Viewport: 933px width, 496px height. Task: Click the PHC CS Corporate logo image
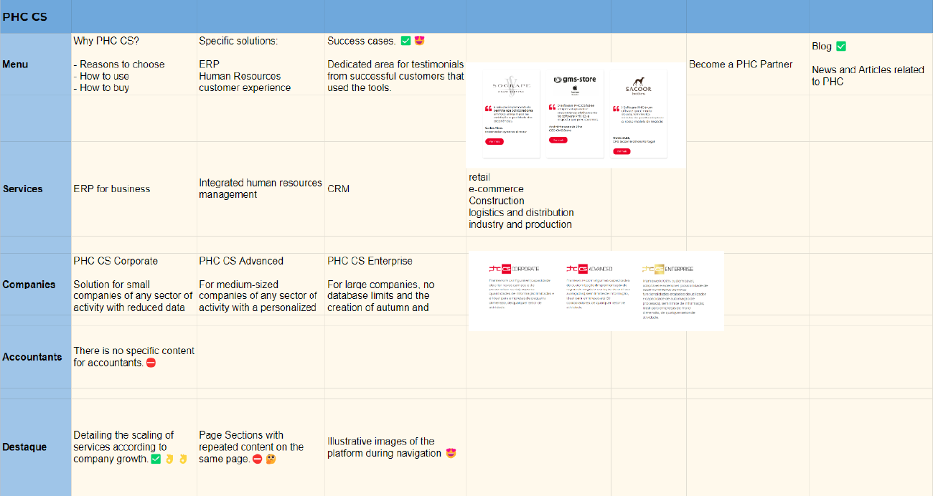click(x=514, y=269)
